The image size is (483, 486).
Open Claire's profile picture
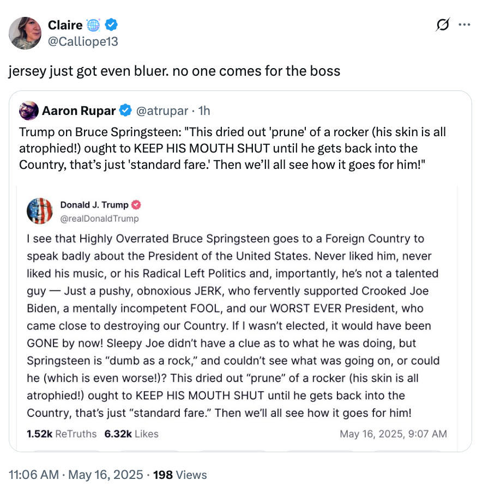tap(25, 33)
